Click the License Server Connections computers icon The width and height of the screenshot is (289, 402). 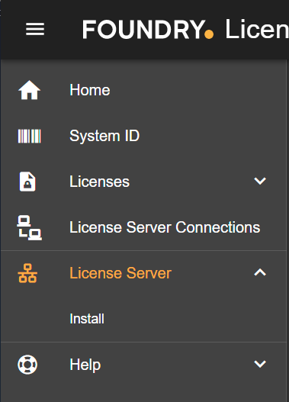click(29, 227)
